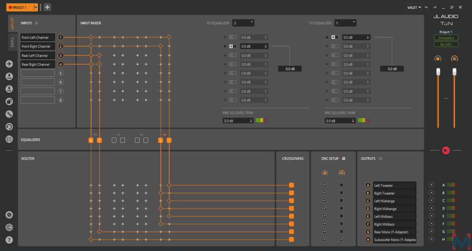Click the empty input 5 name field
The image size is (472, 251).
point(38,73)
